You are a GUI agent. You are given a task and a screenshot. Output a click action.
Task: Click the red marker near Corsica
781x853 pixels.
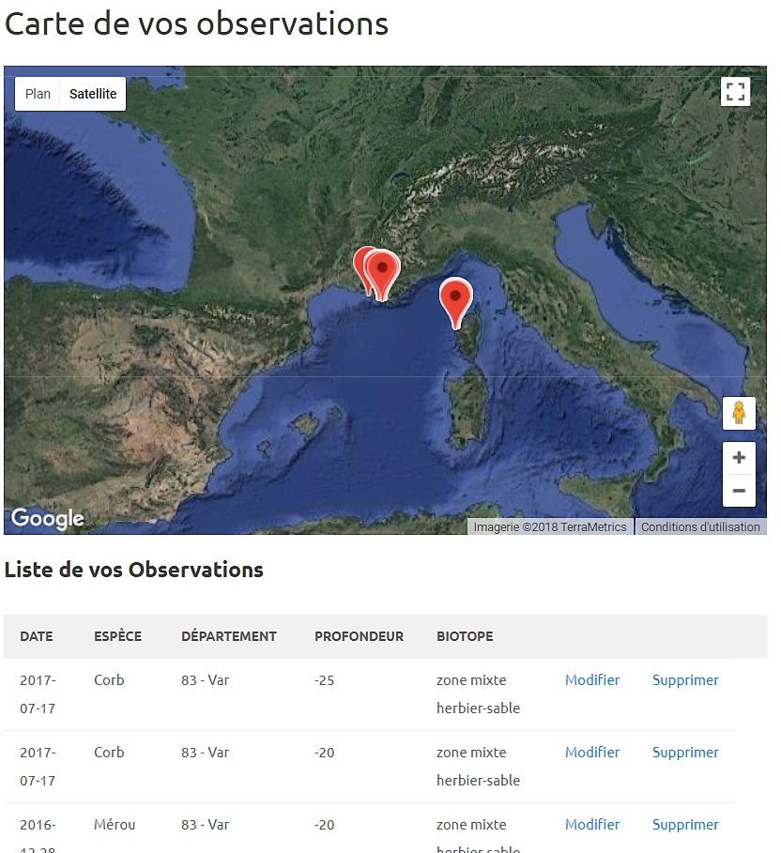pos(455,303)
